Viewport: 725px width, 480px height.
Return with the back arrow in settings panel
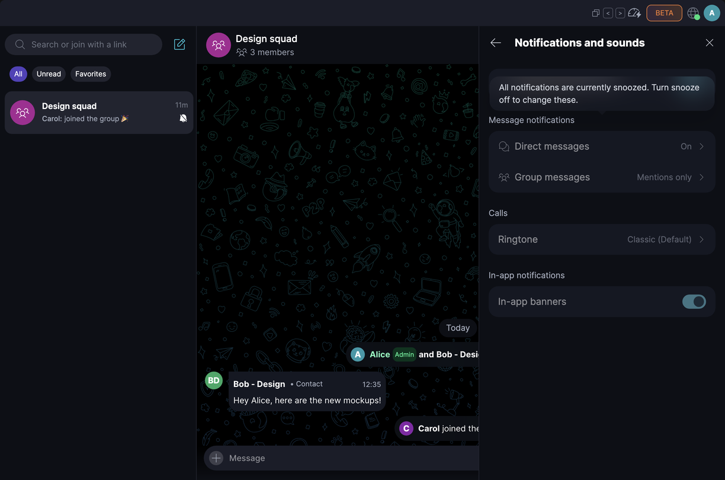tap(496, 43)
